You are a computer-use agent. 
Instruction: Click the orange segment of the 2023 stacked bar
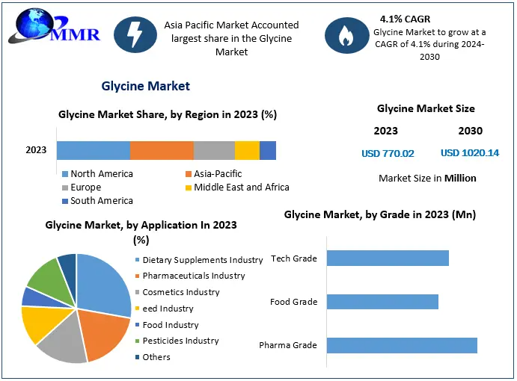(x=162, y=150)
